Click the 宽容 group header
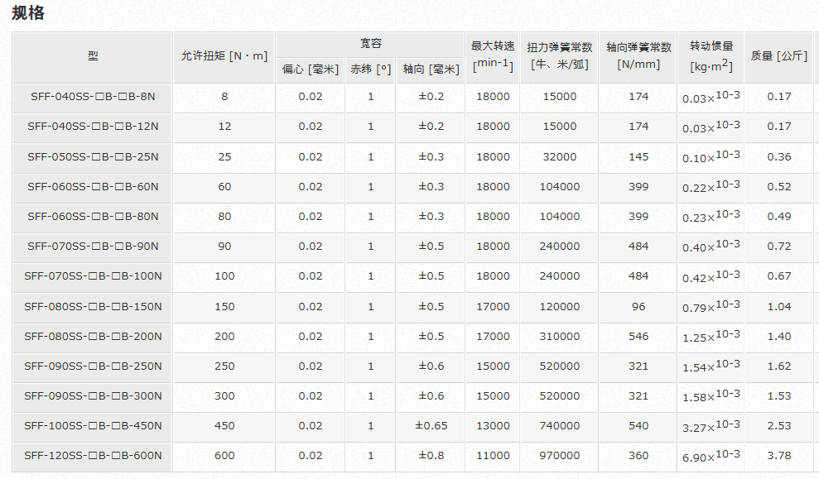The width and height of the screenshot is (819, 479). pos(371,44)
